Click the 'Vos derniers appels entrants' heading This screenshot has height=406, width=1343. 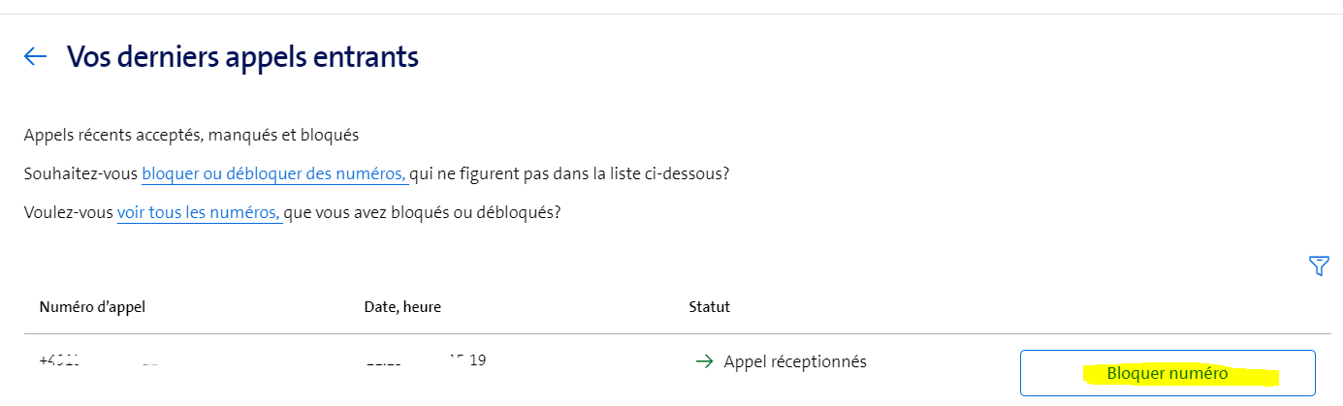[242, 56]
